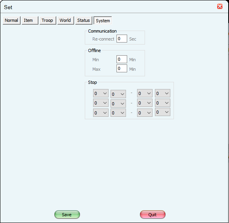Image resolution: width=229 pixels, height=223 pixels.
Task: Go to the World tab
Action: pos(66,20)
